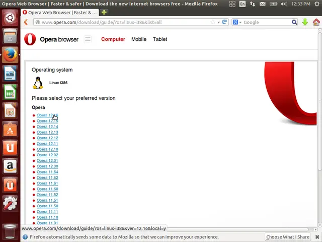Open the Opera 12.01 download link
Viewport: 322px width, 242px height.
pyautogui.click(x=47, y=161)
